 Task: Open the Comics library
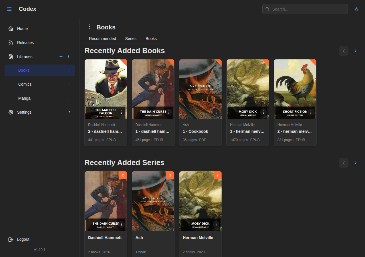(x=40, y=85)
